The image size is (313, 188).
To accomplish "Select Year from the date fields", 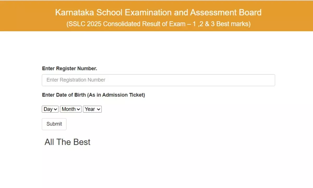I will pos(92,109).
